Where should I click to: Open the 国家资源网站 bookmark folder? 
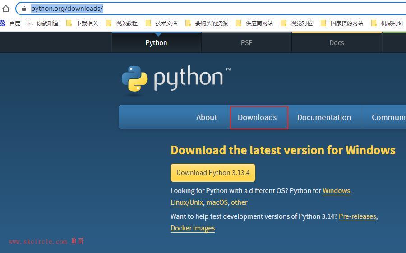[342, 23]
